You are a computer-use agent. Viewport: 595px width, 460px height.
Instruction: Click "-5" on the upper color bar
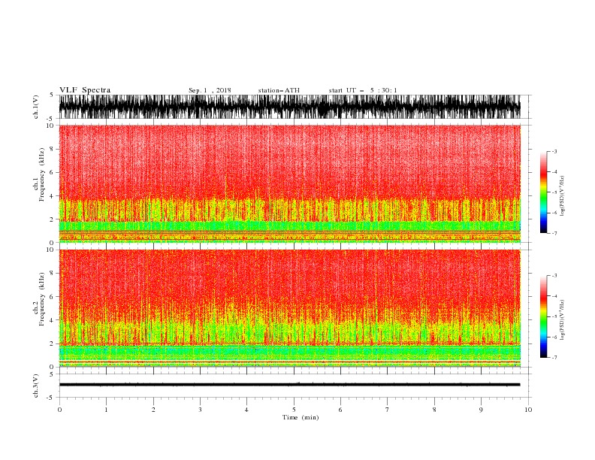point(554,192)
